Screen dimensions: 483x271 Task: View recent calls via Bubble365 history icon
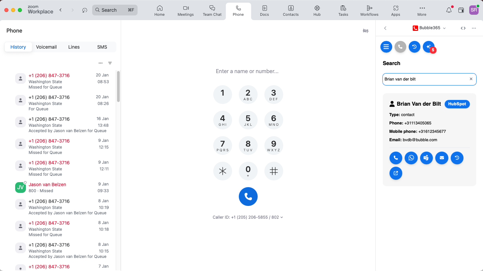click(x=414, y=47)
